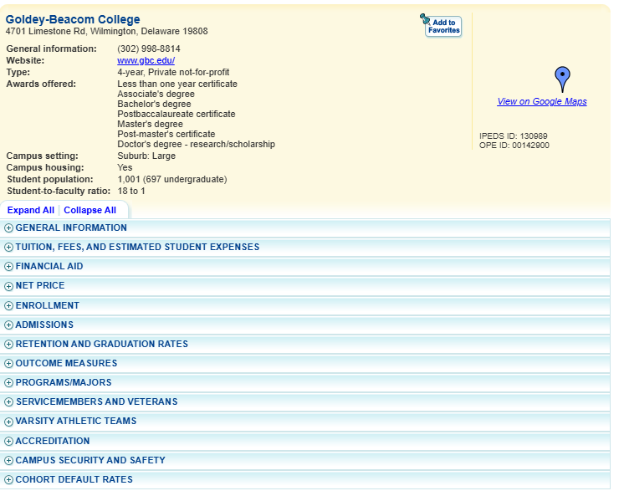624x496 pixels.
Task: Click the blue Google Maps pin marker
Action: click(x=562, y=79)
